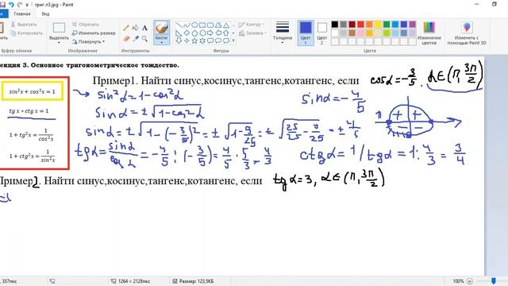Choose the red color swatch
Screen dimensions: 508x286
(360, 25)
